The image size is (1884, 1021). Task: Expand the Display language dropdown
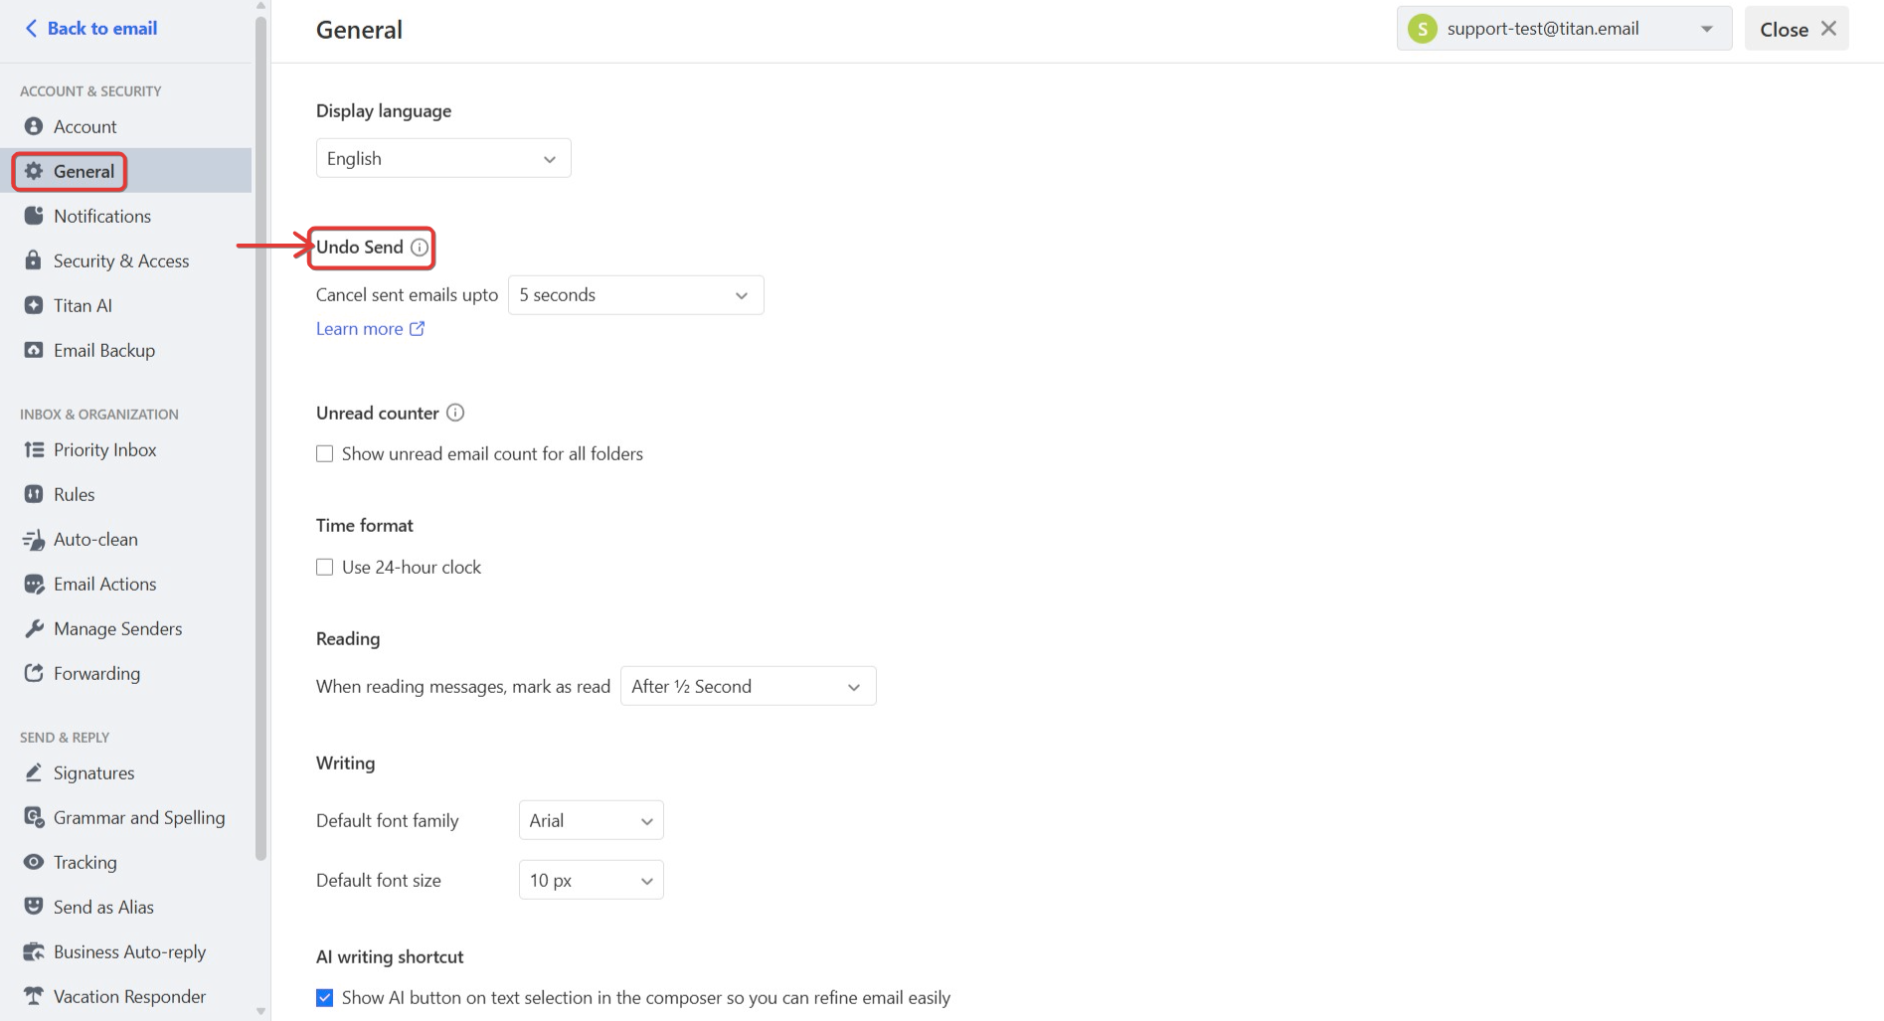(443, 158)
